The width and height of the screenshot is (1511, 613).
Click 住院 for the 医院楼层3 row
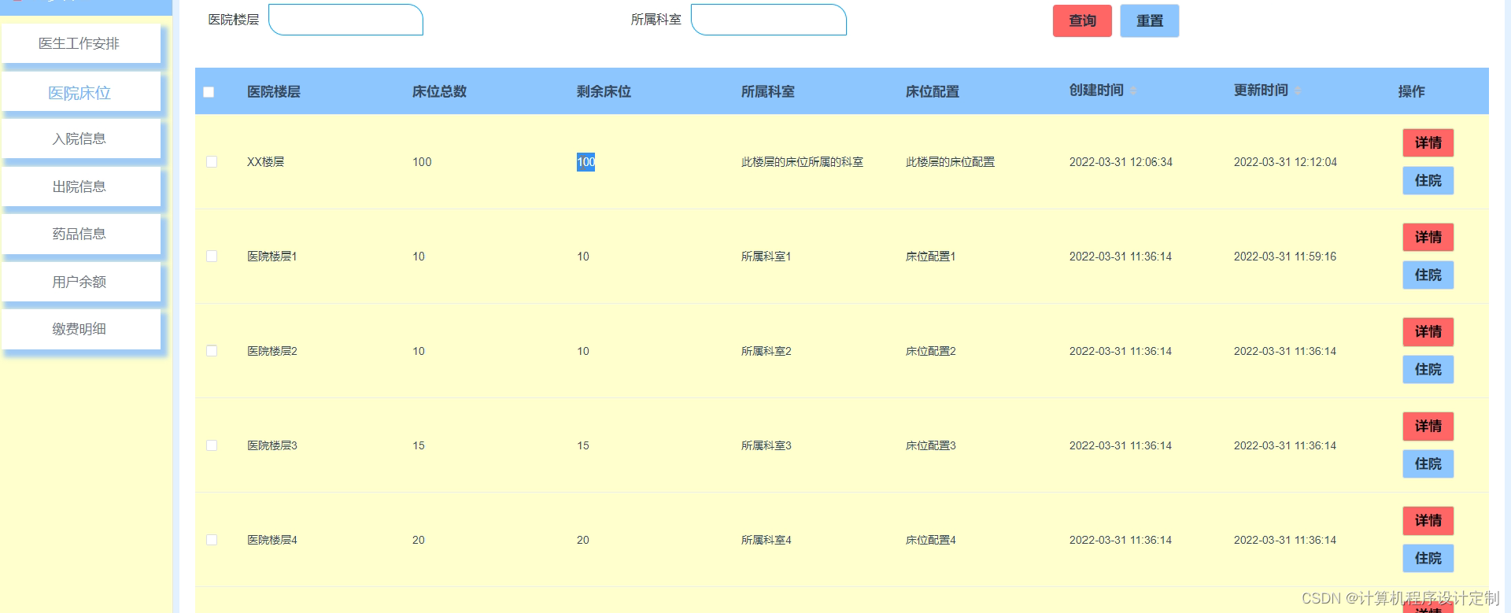(x=1428, y=464)
